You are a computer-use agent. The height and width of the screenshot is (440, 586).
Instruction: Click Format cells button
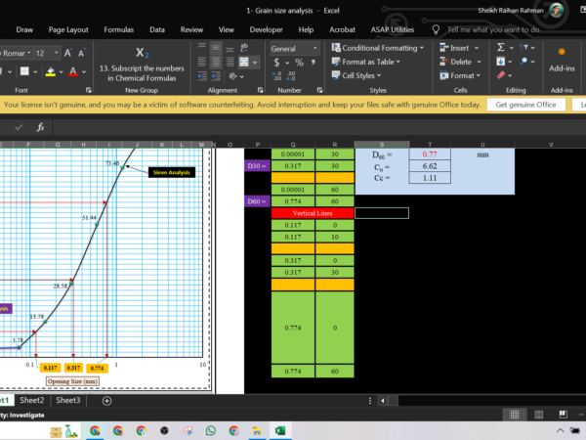pyautogui.click(x=460, y=75)
